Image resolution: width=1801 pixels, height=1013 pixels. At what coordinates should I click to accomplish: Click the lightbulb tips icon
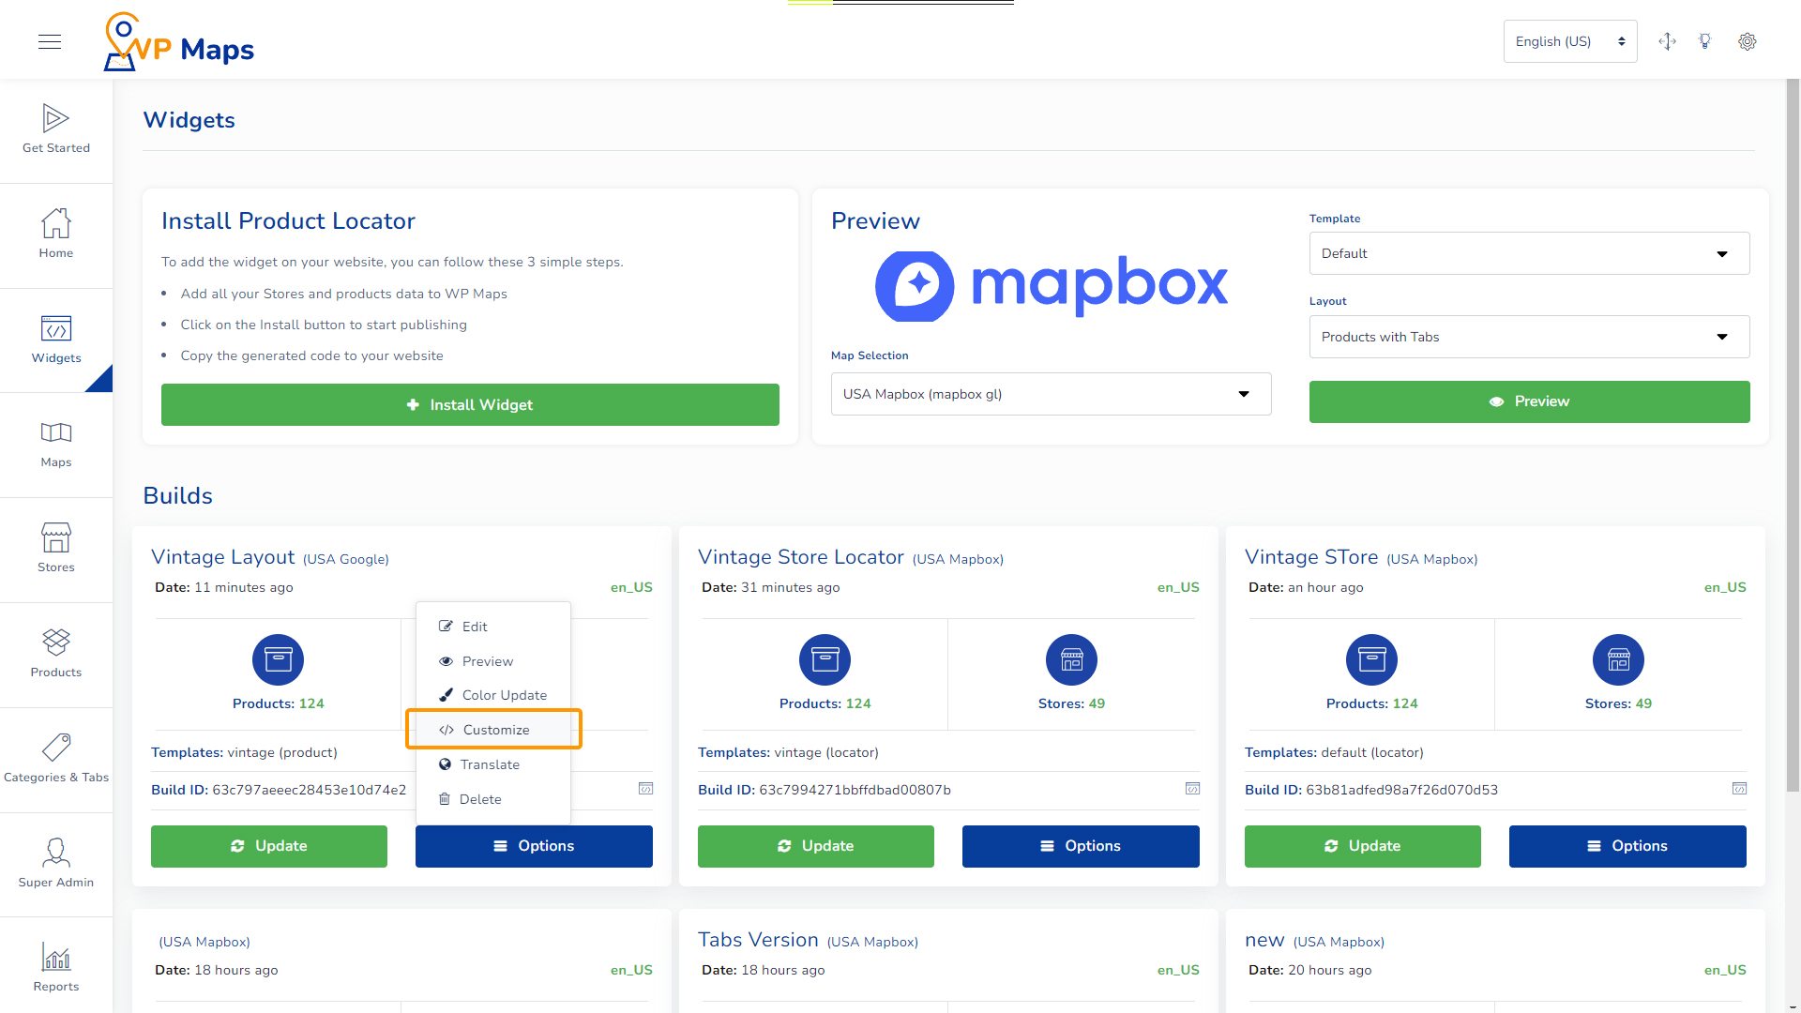click(1705, 41)
